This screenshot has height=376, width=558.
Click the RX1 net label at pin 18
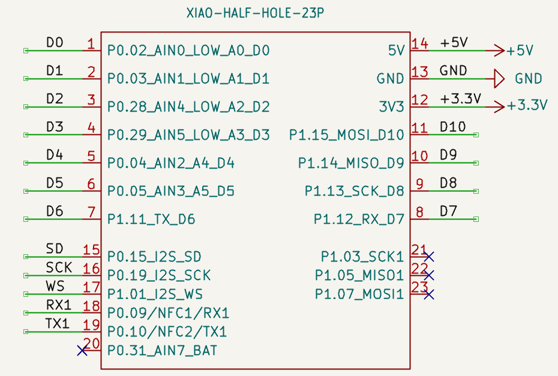59,305
